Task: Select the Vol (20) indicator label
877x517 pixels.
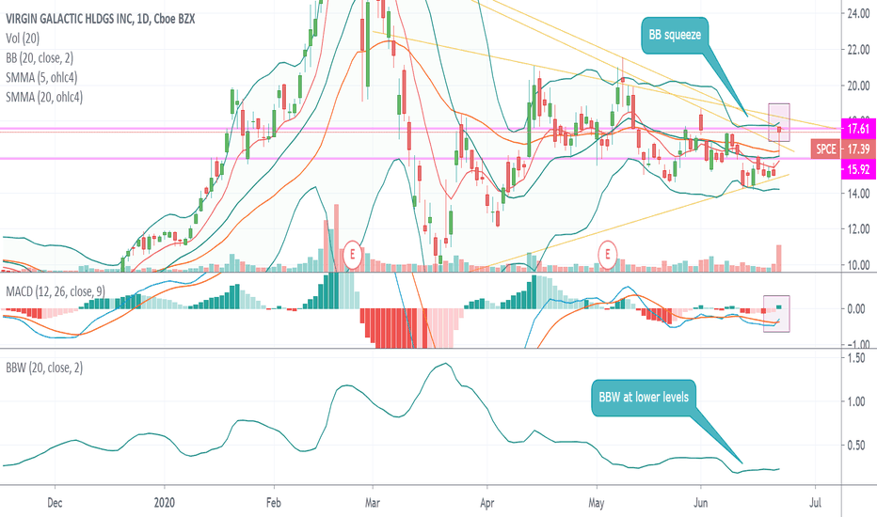Action: pos(23,39)
